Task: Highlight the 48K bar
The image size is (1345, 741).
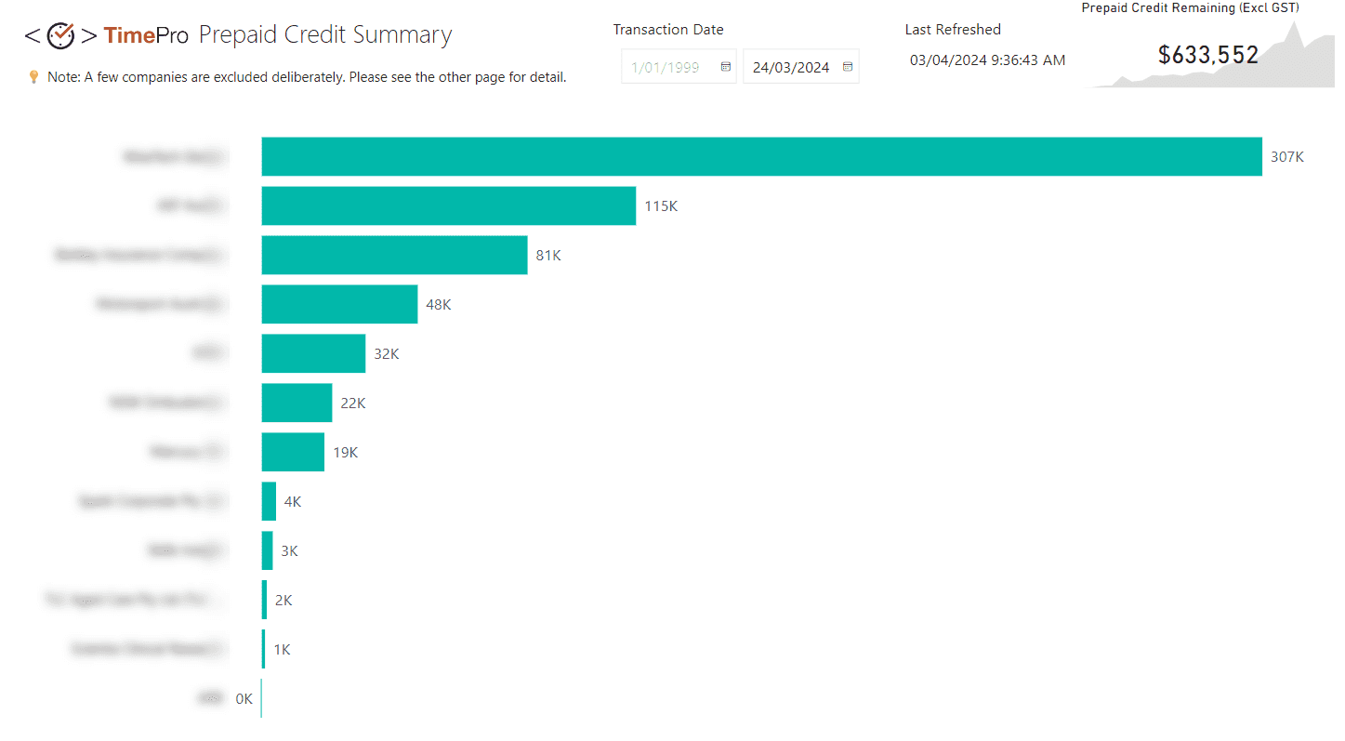Action: tap(339, 304)
